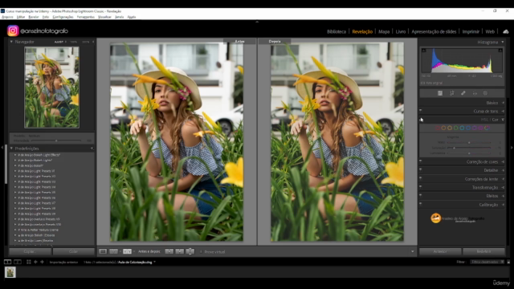Click the Redefinir button
Image resolution: width=514 pixels, height=289 pixels.
tap(483, 251)
